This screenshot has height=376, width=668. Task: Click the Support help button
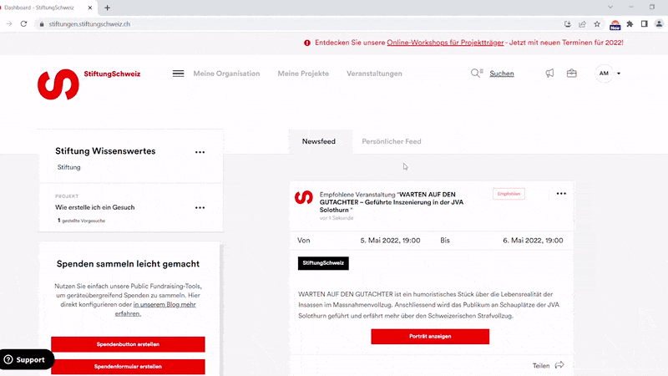[x=26, y=360]
